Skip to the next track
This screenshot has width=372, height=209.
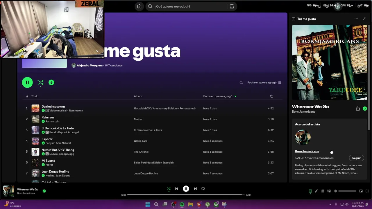pos(195,189)
